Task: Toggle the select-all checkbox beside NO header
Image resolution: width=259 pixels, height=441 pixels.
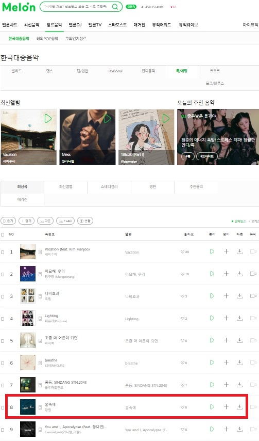Action: [3, 234]
